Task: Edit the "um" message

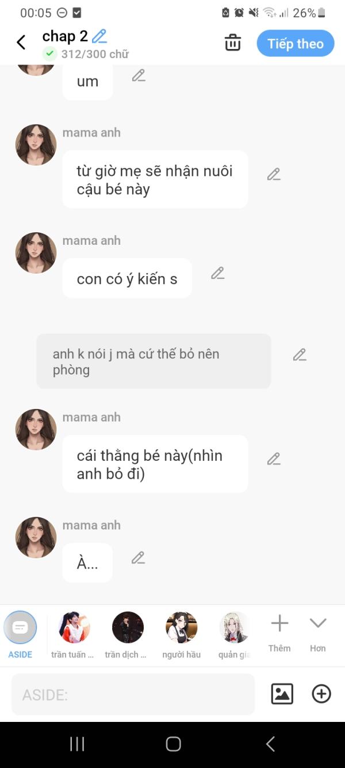Action: pyautogui.click(x=139, y=75)
